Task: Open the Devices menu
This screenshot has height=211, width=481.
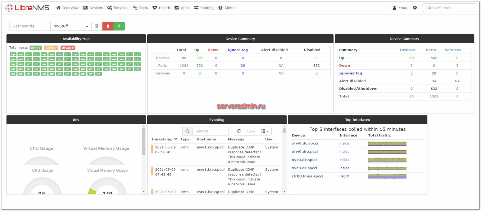Action: [93, 8]
